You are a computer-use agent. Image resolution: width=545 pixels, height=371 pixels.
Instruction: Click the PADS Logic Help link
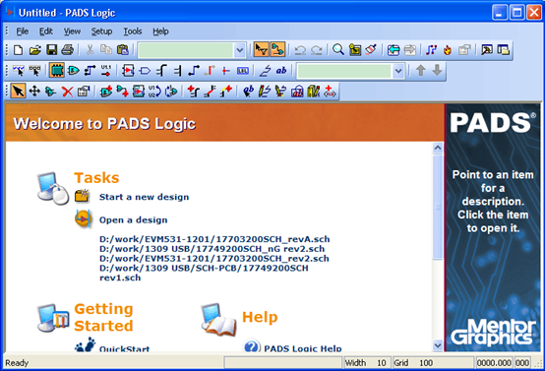pos(303,348)
